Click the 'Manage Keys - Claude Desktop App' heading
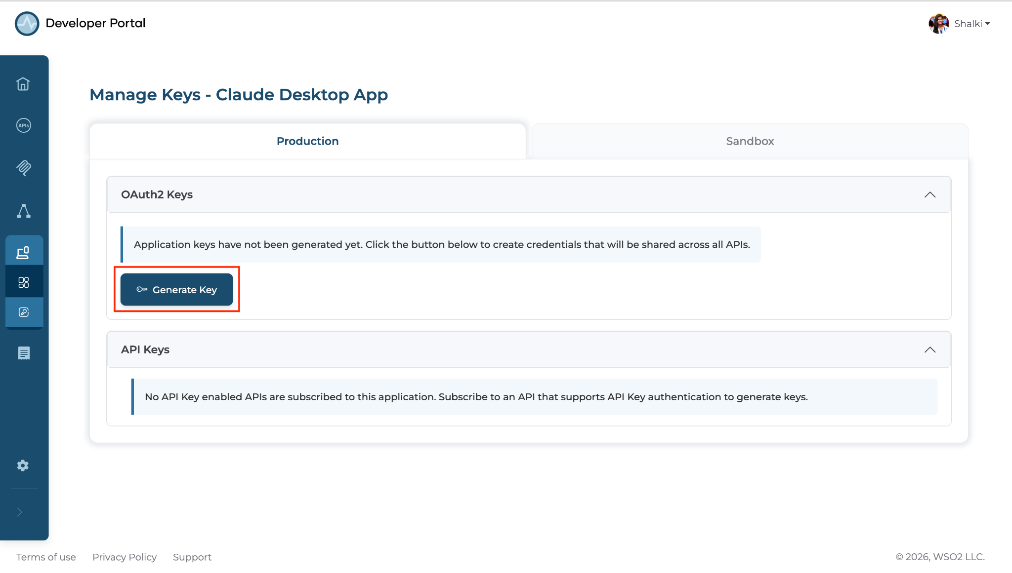Viewport: 1012px width, 573px height. pos(239,95)
